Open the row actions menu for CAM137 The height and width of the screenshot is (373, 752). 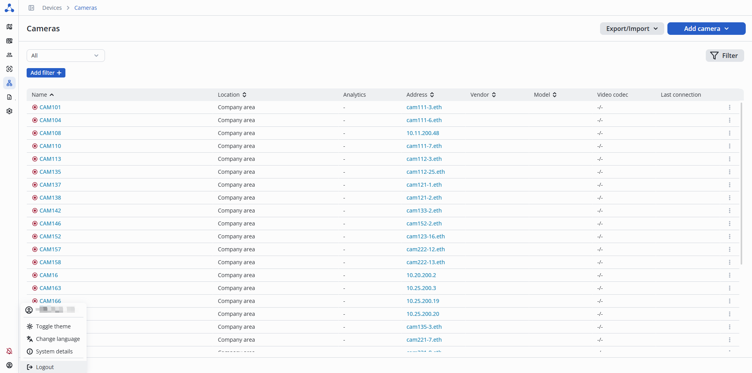point(730,185)
